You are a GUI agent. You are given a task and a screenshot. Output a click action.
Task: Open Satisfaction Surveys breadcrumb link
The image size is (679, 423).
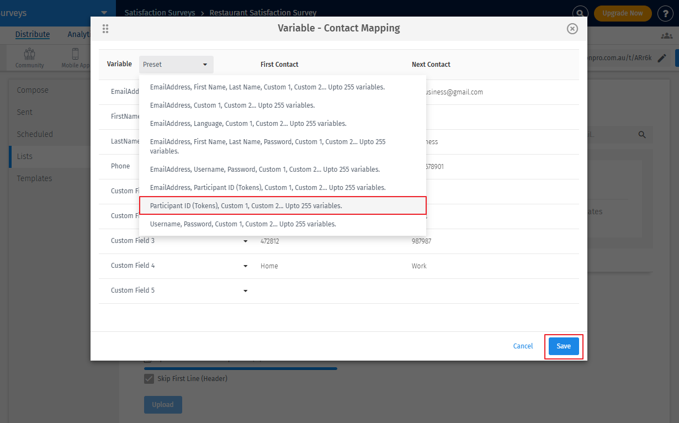coord(160,13)
